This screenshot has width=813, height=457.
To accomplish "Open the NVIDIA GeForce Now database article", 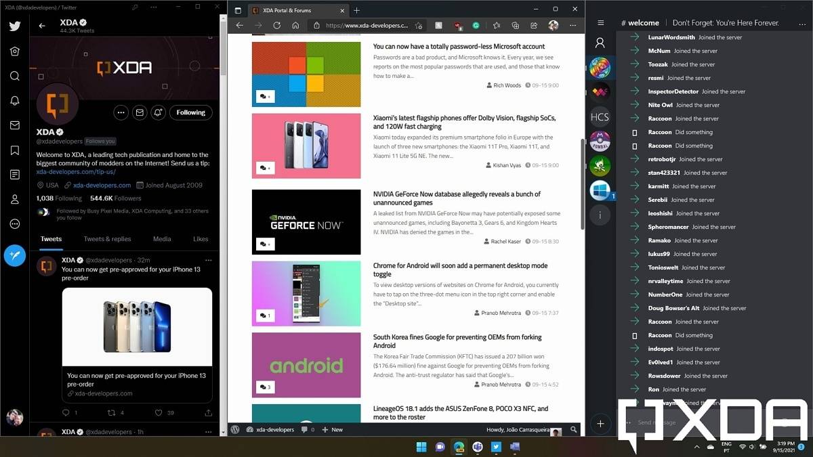I will point(457,198).
